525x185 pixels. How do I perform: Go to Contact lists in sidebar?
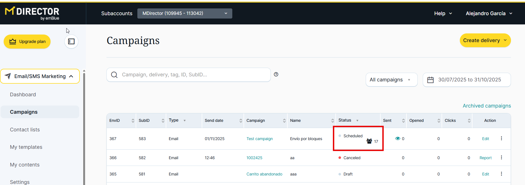coord(25,130)
